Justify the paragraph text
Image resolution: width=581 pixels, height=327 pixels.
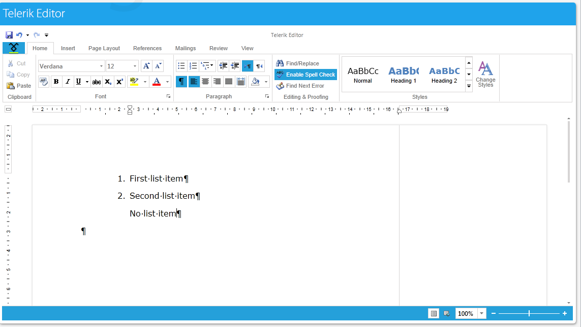[229, 82]
